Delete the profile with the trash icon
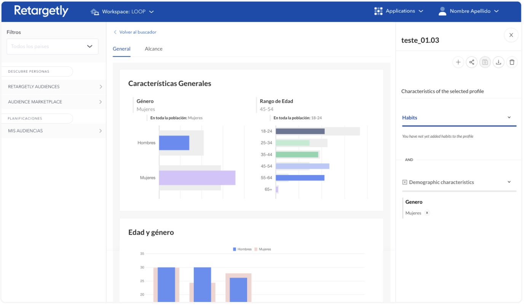The height and width of the screenshot is (305, 524). point(512,62)
